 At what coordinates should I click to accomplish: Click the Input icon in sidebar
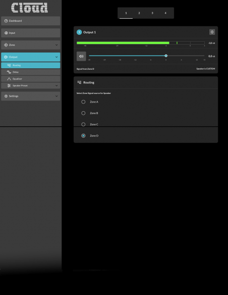6,33
